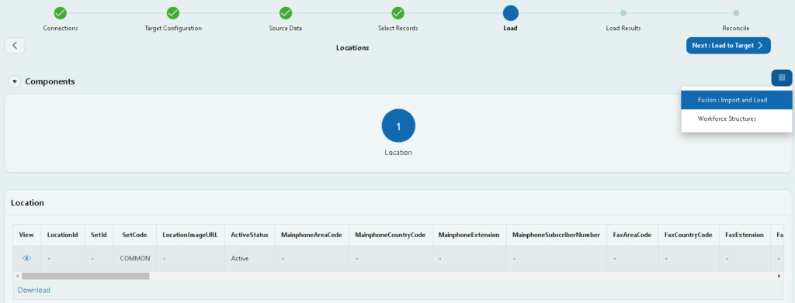Image resolution: width=795 pixels, height=303 pixels.
Task: Click the Target Configuration step label
Action: [x=173, y=29]
